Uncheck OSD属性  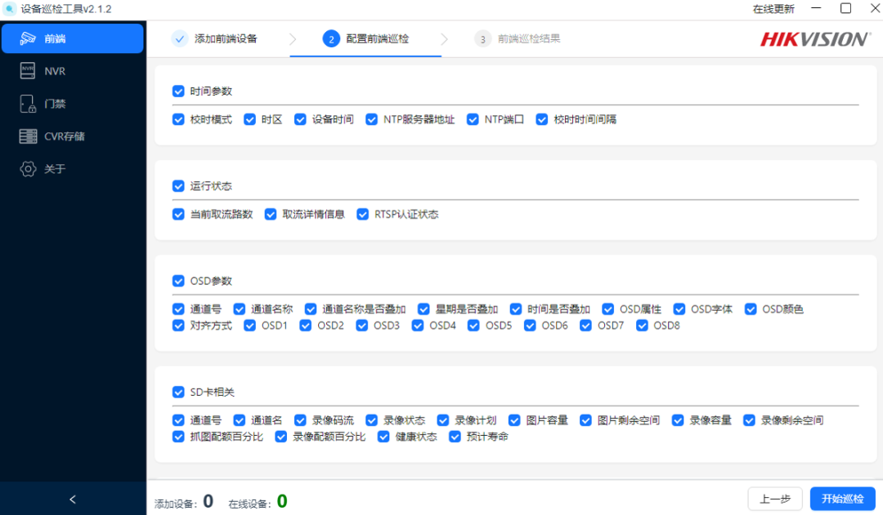(607, 309)
